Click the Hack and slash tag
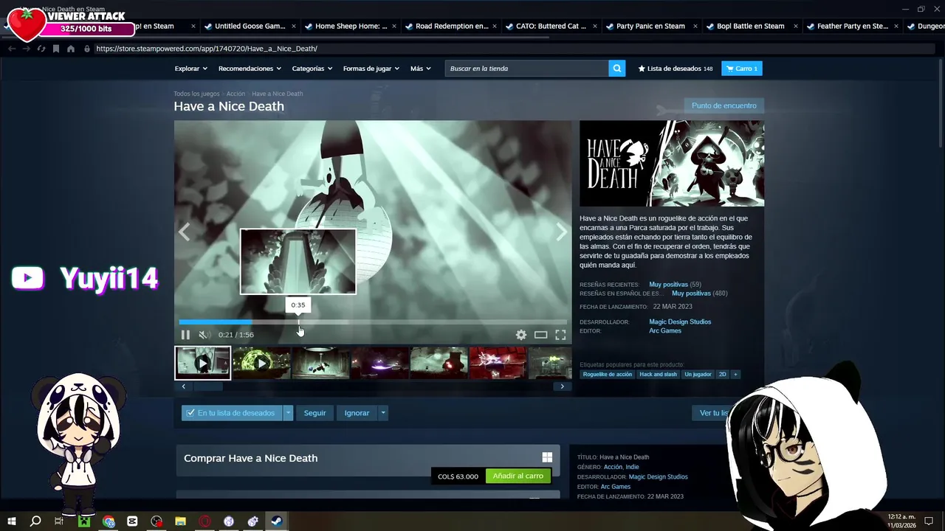The height and width of the screenshot is (531, 945). pyautogui.click(x=658, y=375)
